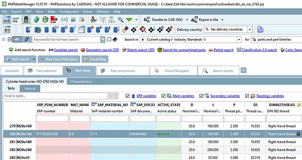This screenshot has height=160, width=302.
Task: Click the BMP image export icon
Action: coord(7,20)
